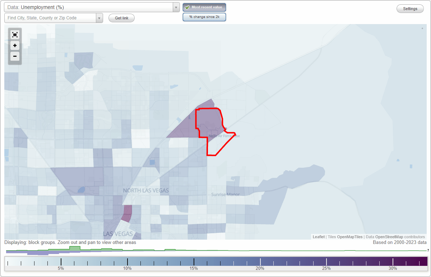
Task: Click the Get link button
Action: [x=121, y=18]
